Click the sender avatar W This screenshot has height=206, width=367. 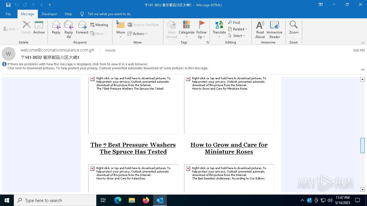pos(9,54)
